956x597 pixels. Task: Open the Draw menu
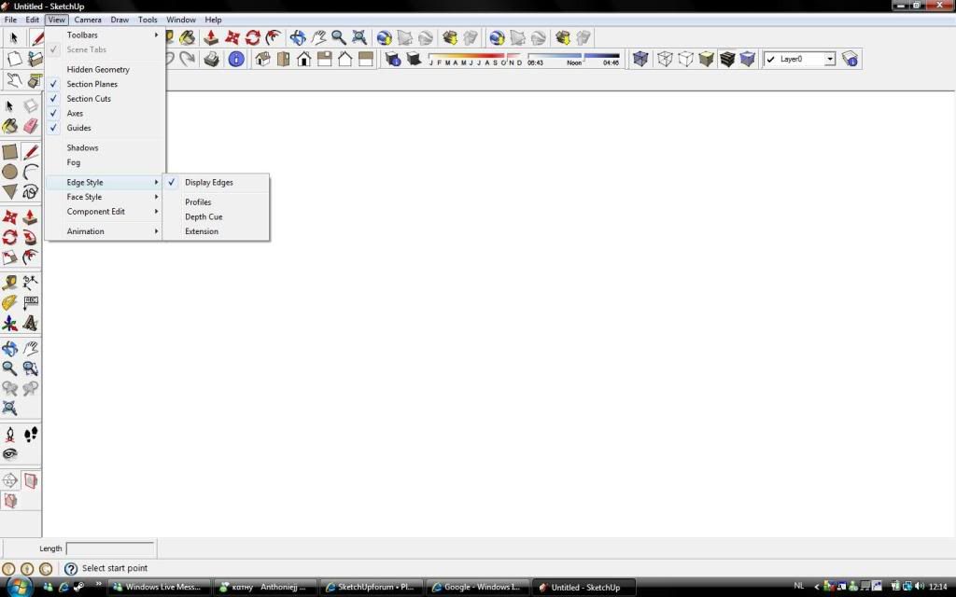coord(119,20)
